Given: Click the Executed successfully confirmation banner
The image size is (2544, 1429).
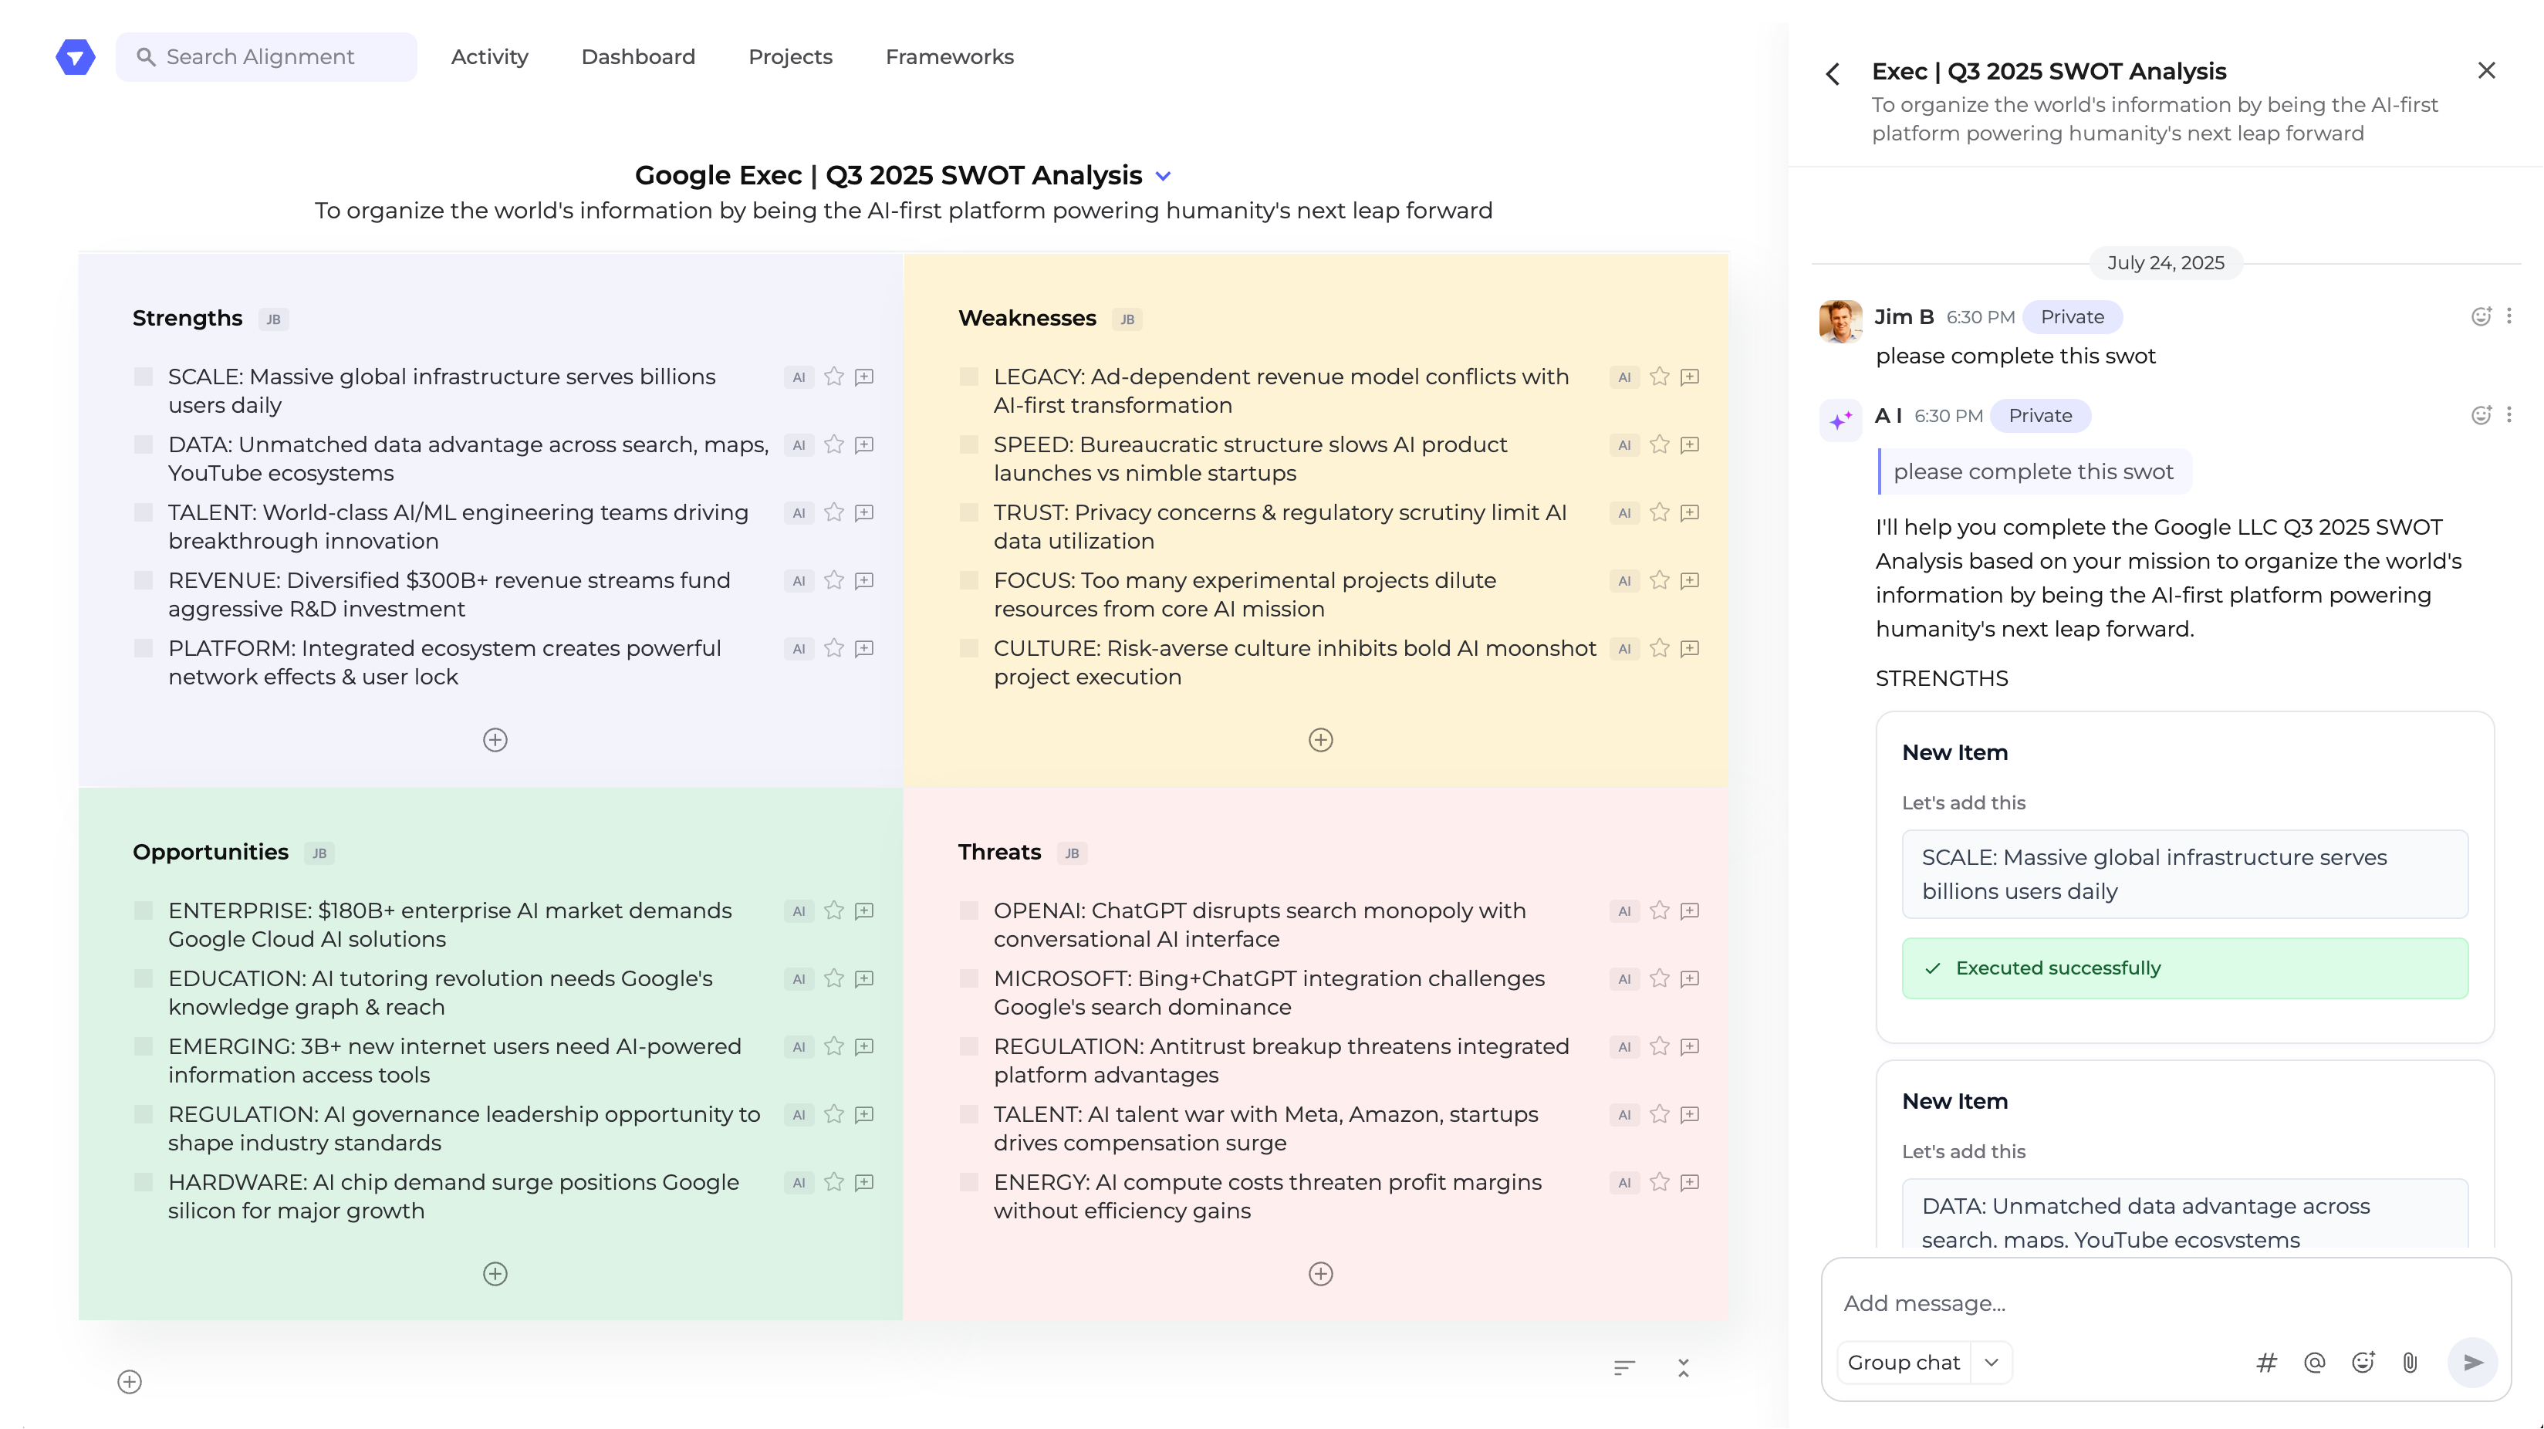Looking at the screenshot, I should tap(2184, 968).
